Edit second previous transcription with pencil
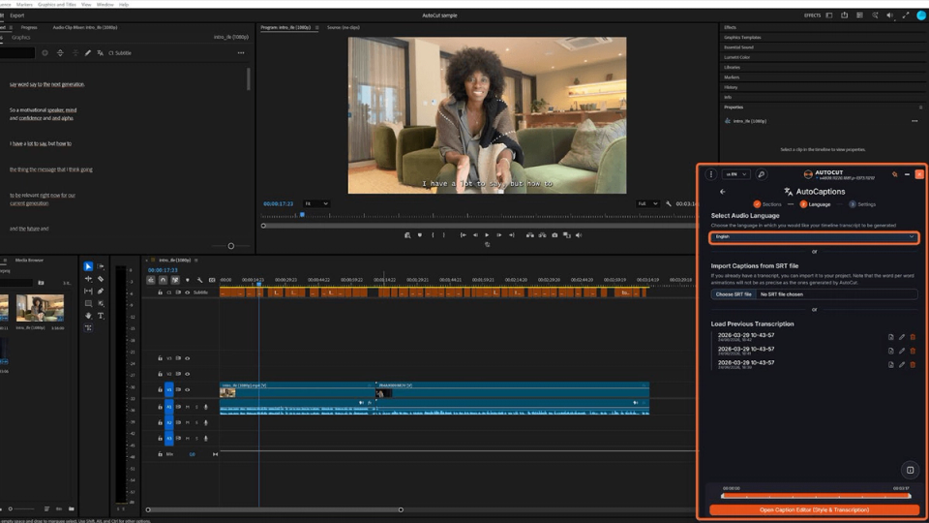The image size is (929, 523). [x=902, y=351]
